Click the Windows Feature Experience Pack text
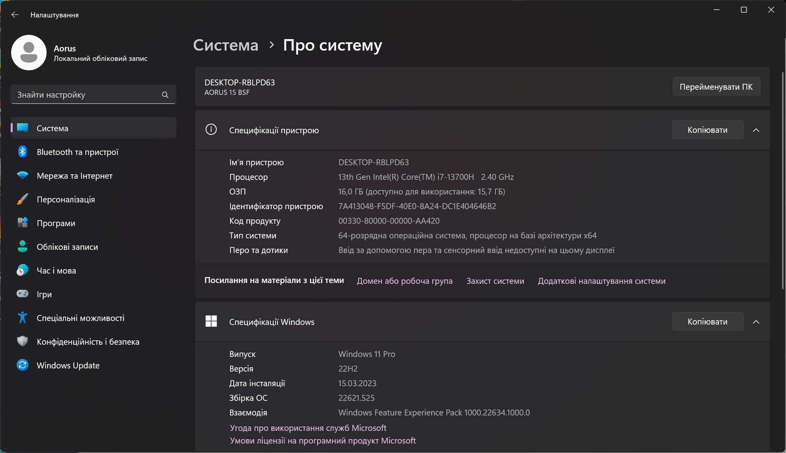The width and height of the screenshot is (786, 453). pos(434,412)
